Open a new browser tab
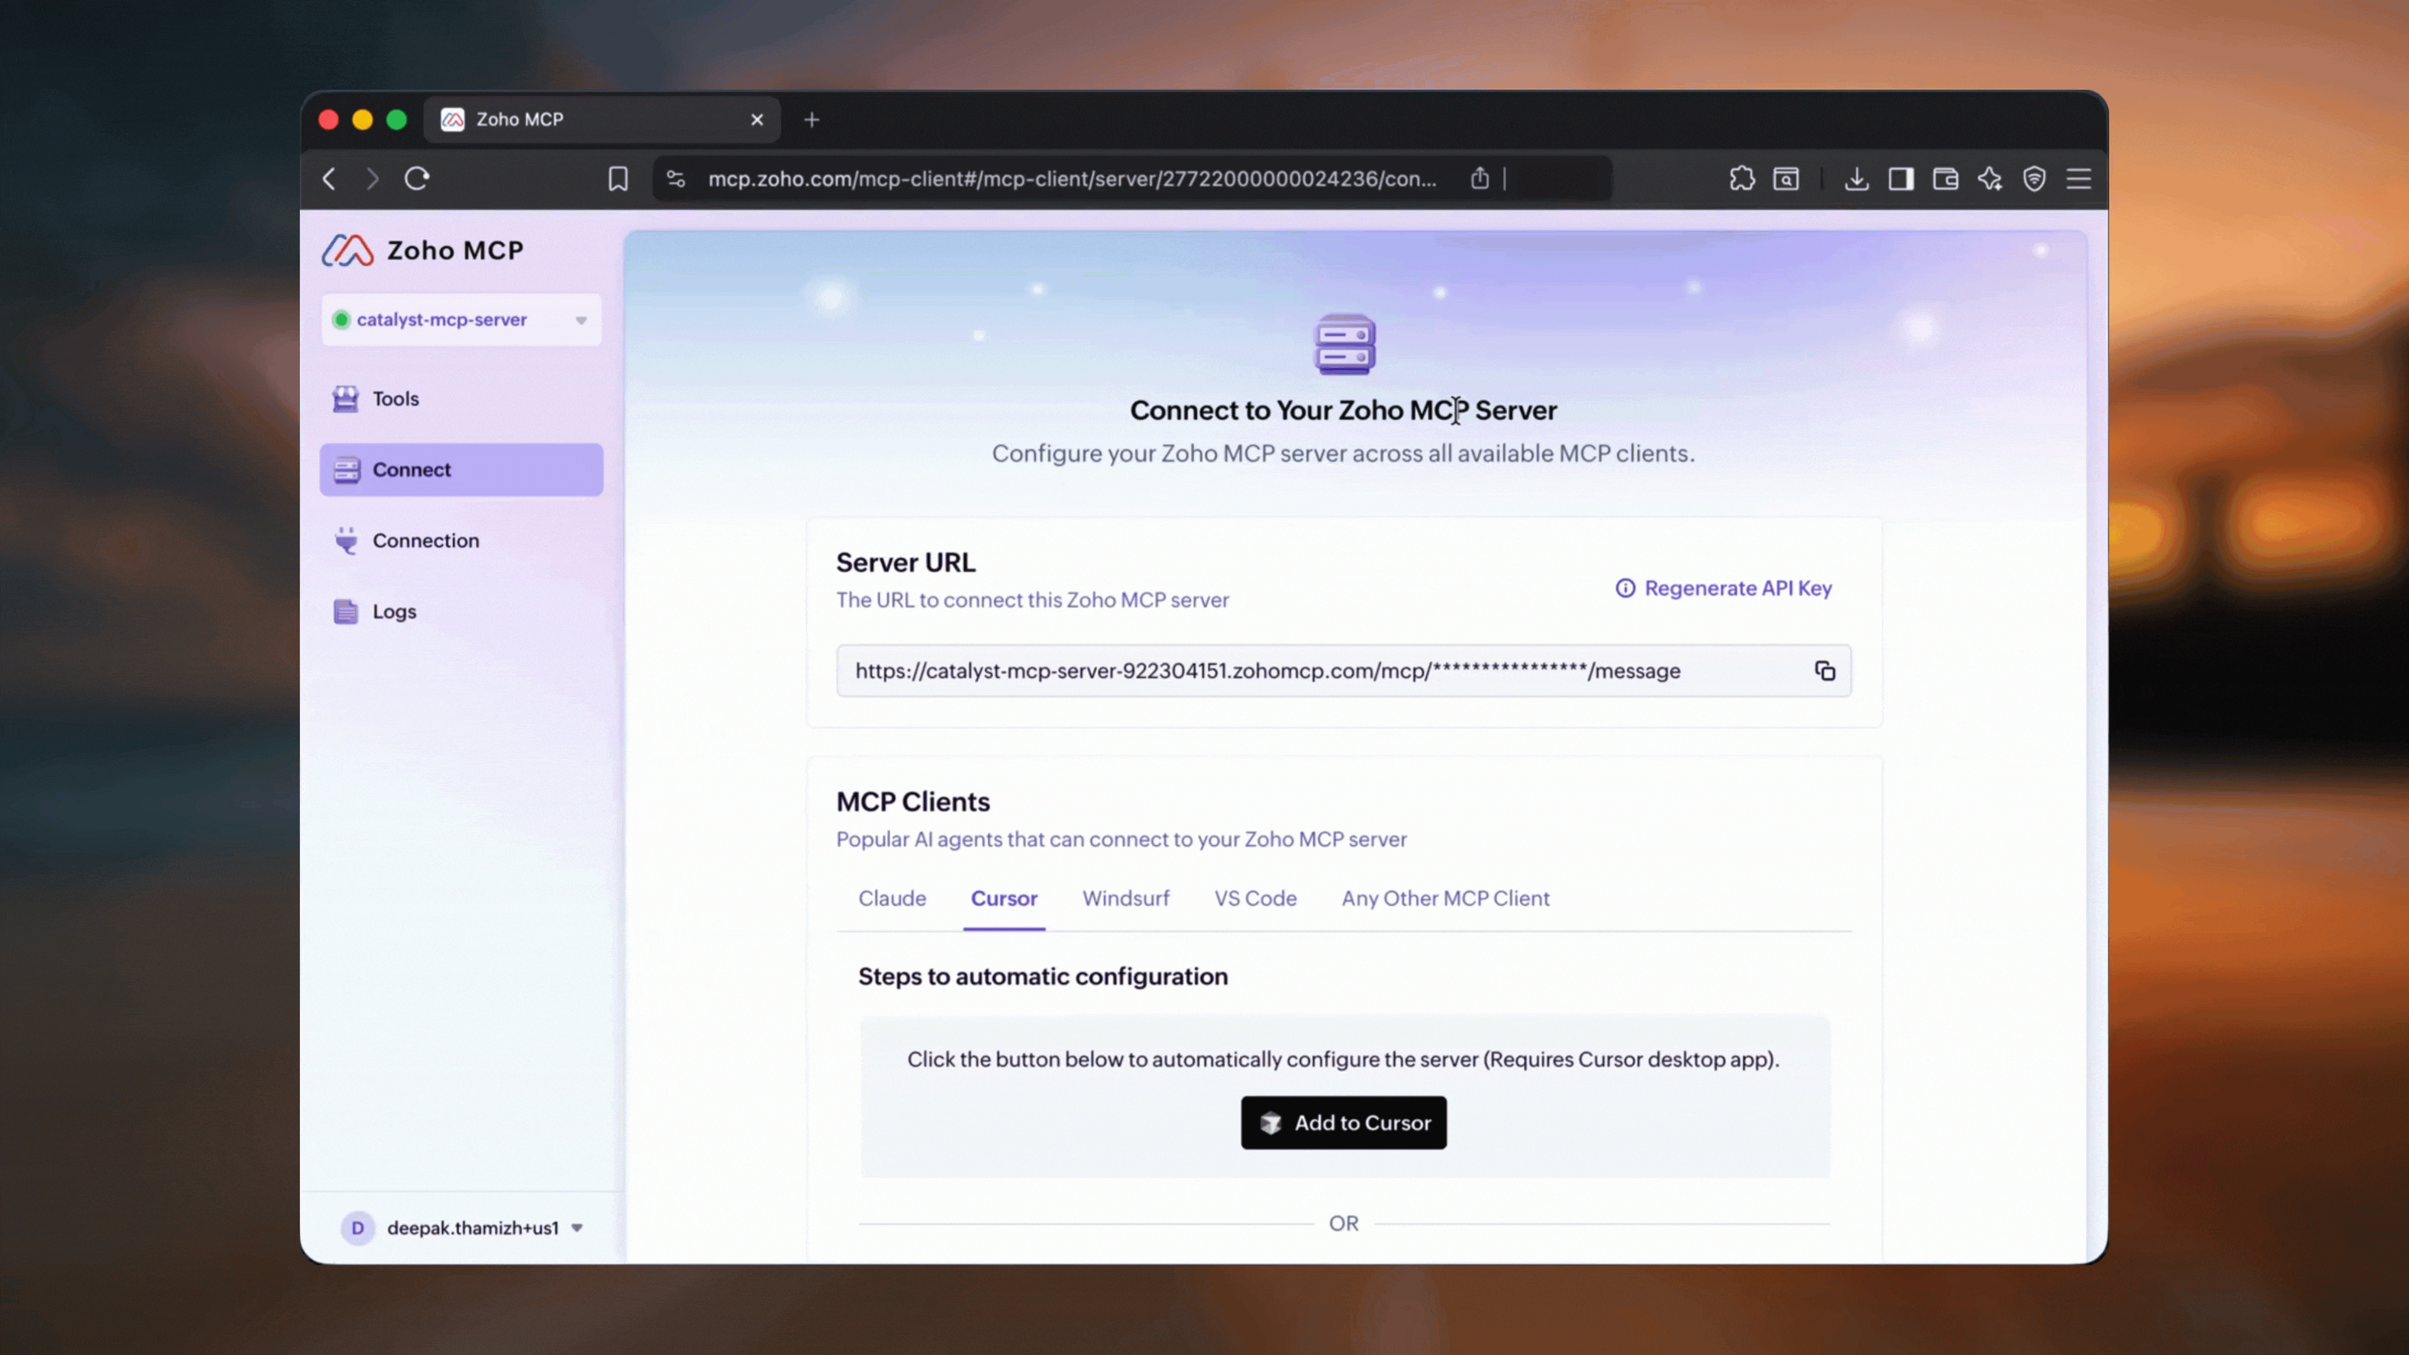The width and height of the screenshot is (2409, 1355). pyautogui.click(x=812, y=120)
